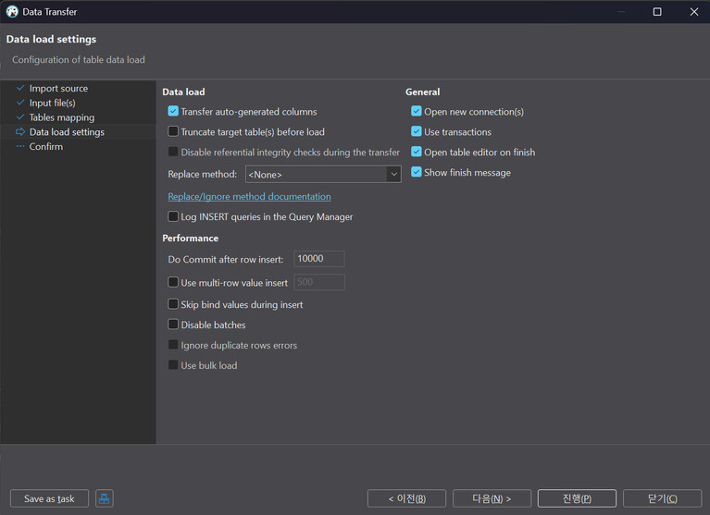
Task: Click the checkmark icon beside Import source
Action: pos(20,88)
